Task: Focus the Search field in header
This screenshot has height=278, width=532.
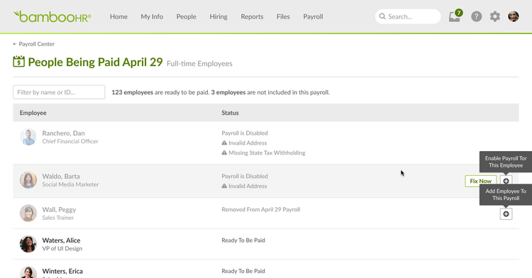Action: point(408,16)
